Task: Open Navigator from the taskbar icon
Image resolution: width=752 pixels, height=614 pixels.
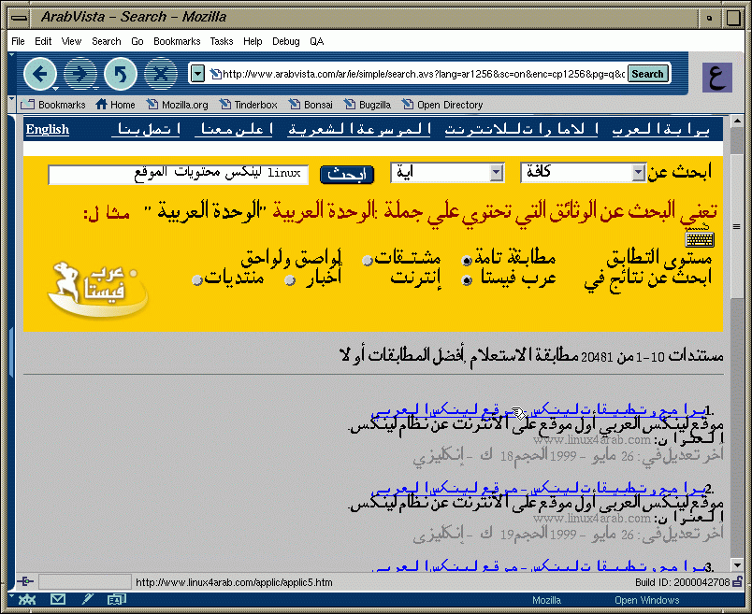Action: [27, 599]
